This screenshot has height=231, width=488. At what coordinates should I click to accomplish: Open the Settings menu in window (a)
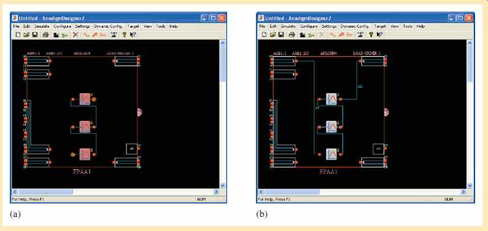(x=82, y=26)
